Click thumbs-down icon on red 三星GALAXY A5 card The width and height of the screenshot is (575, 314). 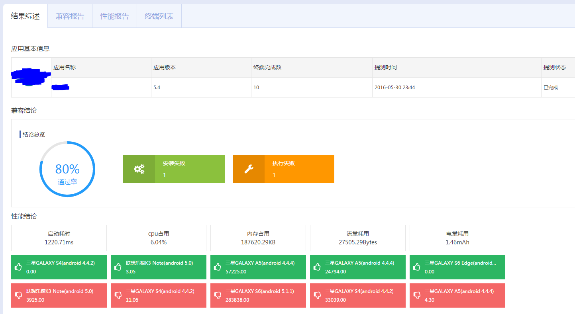pos(416,295)
